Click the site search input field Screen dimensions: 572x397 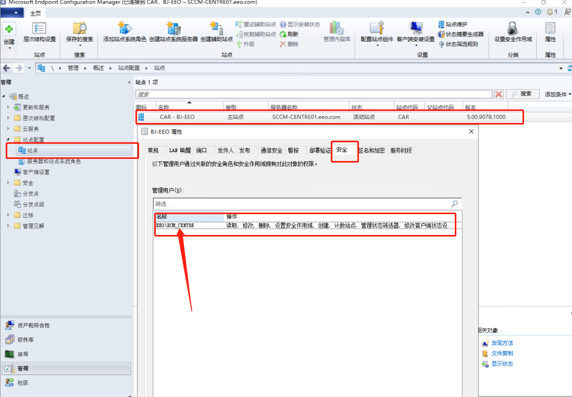(314, 94)
